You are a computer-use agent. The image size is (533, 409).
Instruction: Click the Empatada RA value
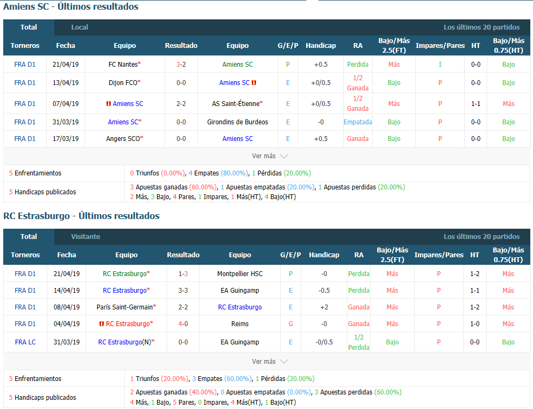(358, 122)
